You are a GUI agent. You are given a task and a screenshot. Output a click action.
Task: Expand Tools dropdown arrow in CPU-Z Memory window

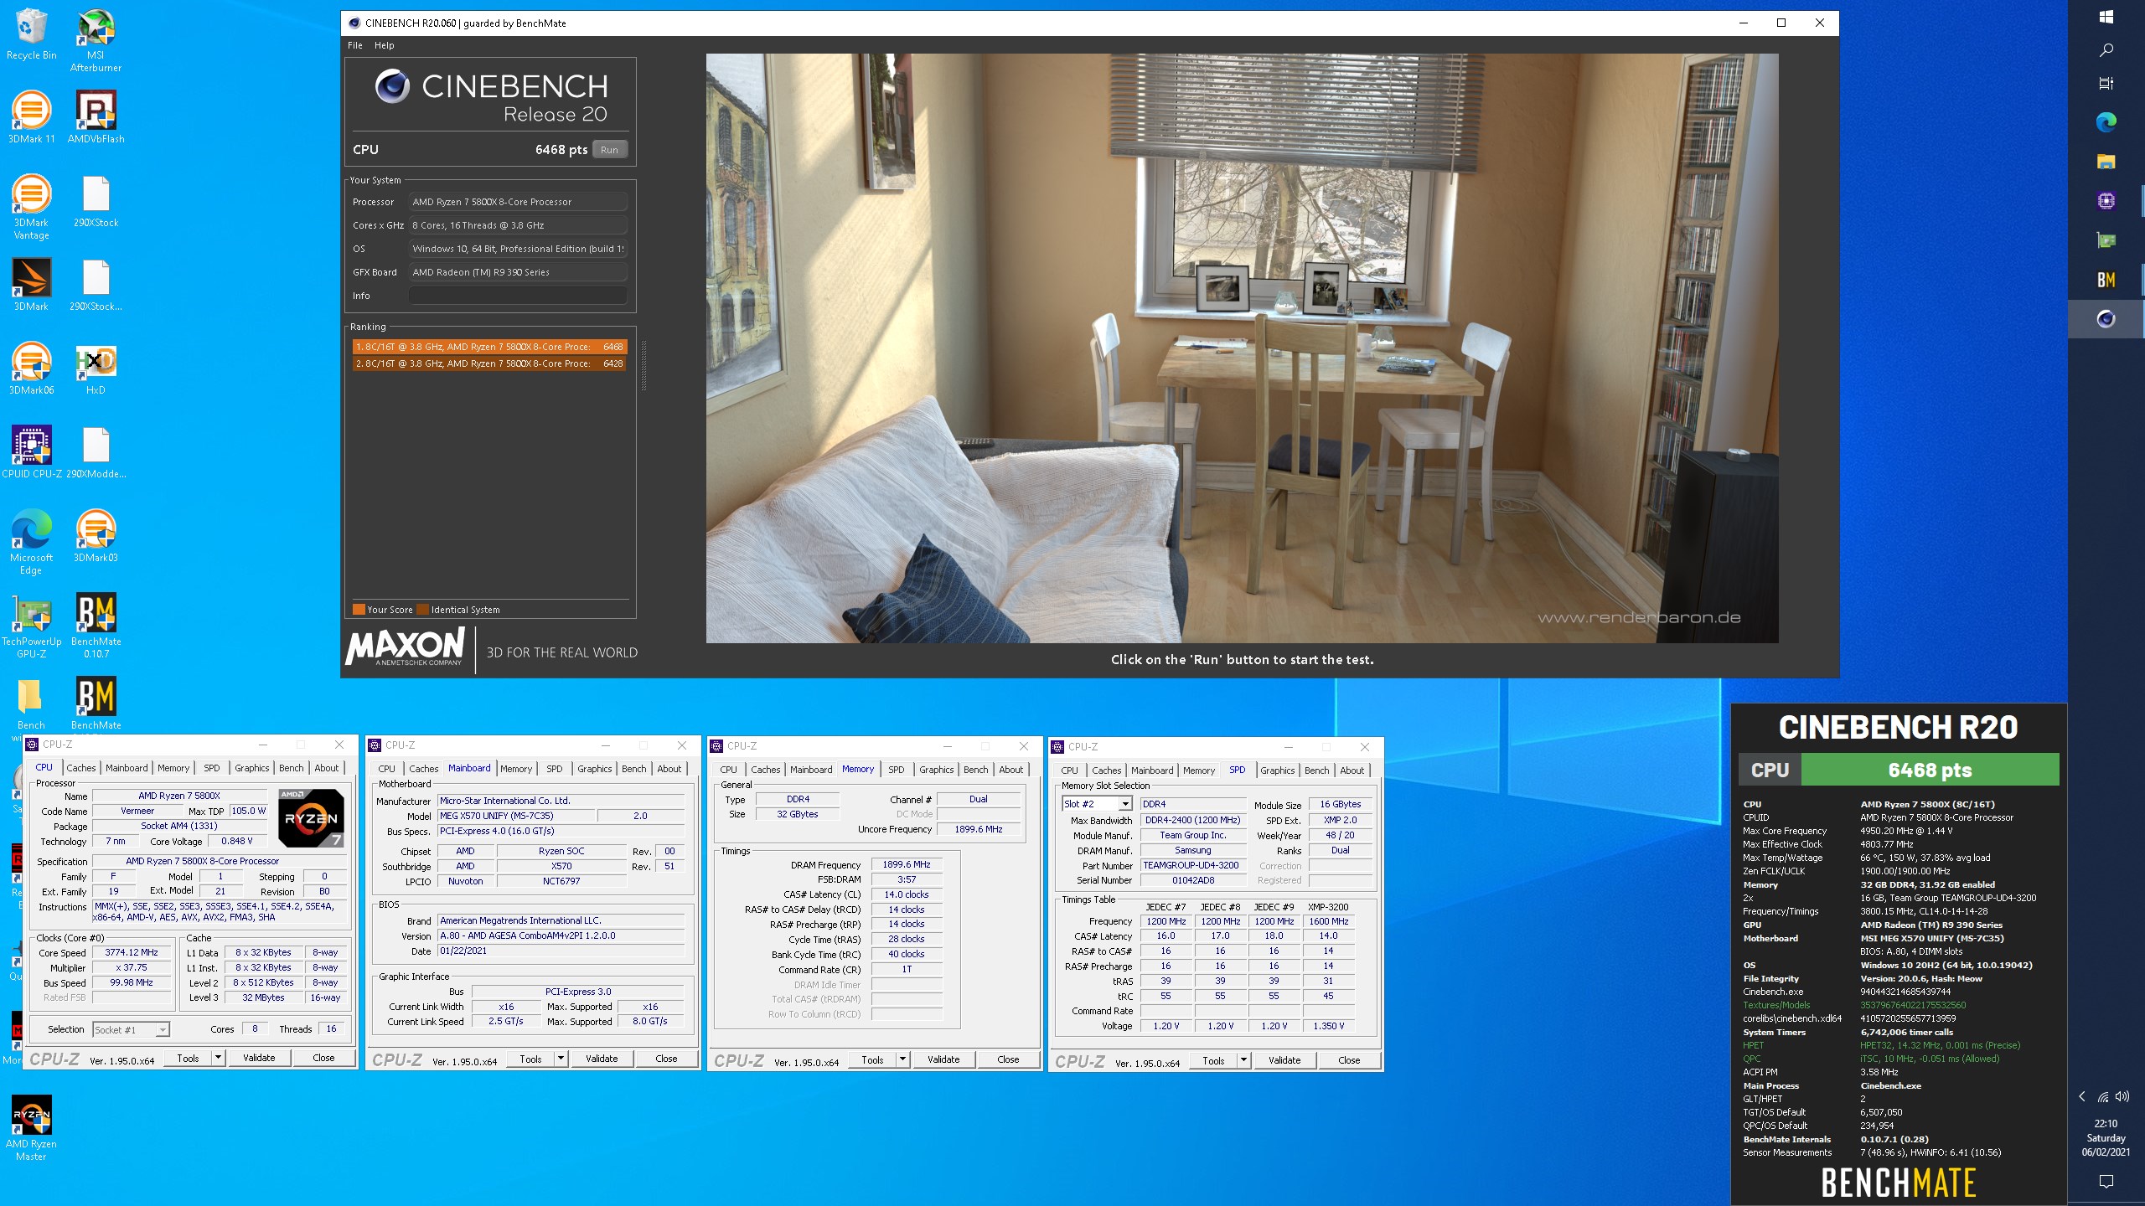click(902, 1059)
